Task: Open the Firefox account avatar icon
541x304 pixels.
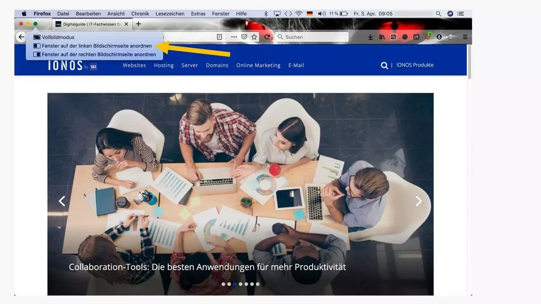Action: point(439,37)
